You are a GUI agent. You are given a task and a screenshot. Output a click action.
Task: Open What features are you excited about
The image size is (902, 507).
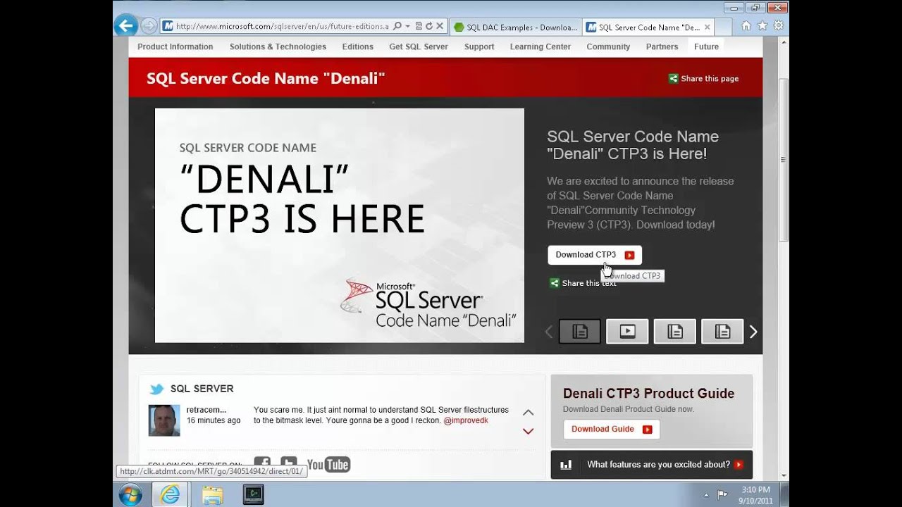pyautogui.click(x=652, y=465)
